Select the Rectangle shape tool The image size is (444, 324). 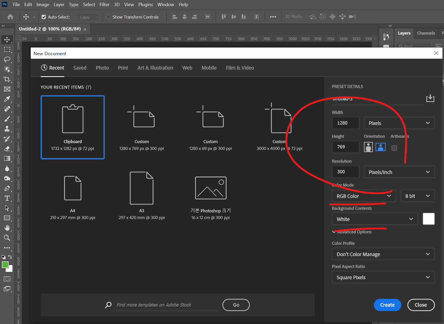point(7,218)
